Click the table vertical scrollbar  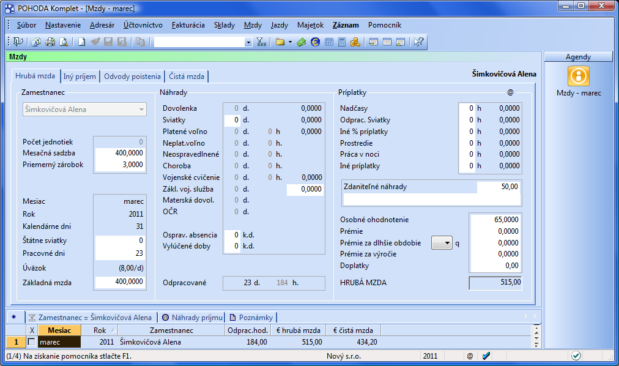pos(536,336)
